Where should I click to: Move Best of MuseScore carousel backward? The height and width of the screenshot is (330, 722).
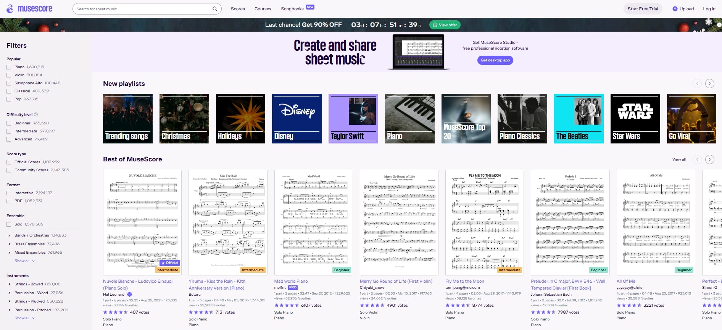coord(697,159)
